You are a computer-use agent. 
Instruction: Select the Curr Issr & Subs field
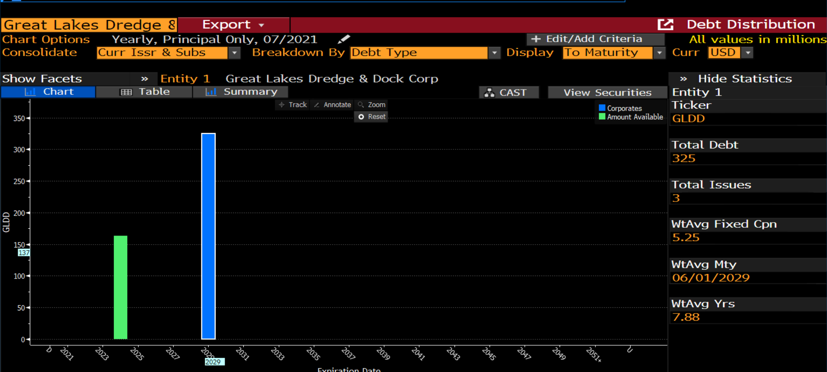click(x=162, y=53)
